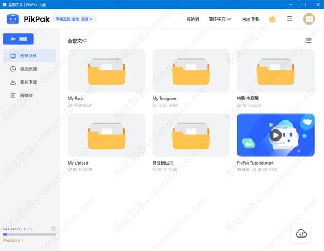The width and height of the screenshot is (324, 251).
Task: Click the My Pack folder name
Action: tap(75, 98)
